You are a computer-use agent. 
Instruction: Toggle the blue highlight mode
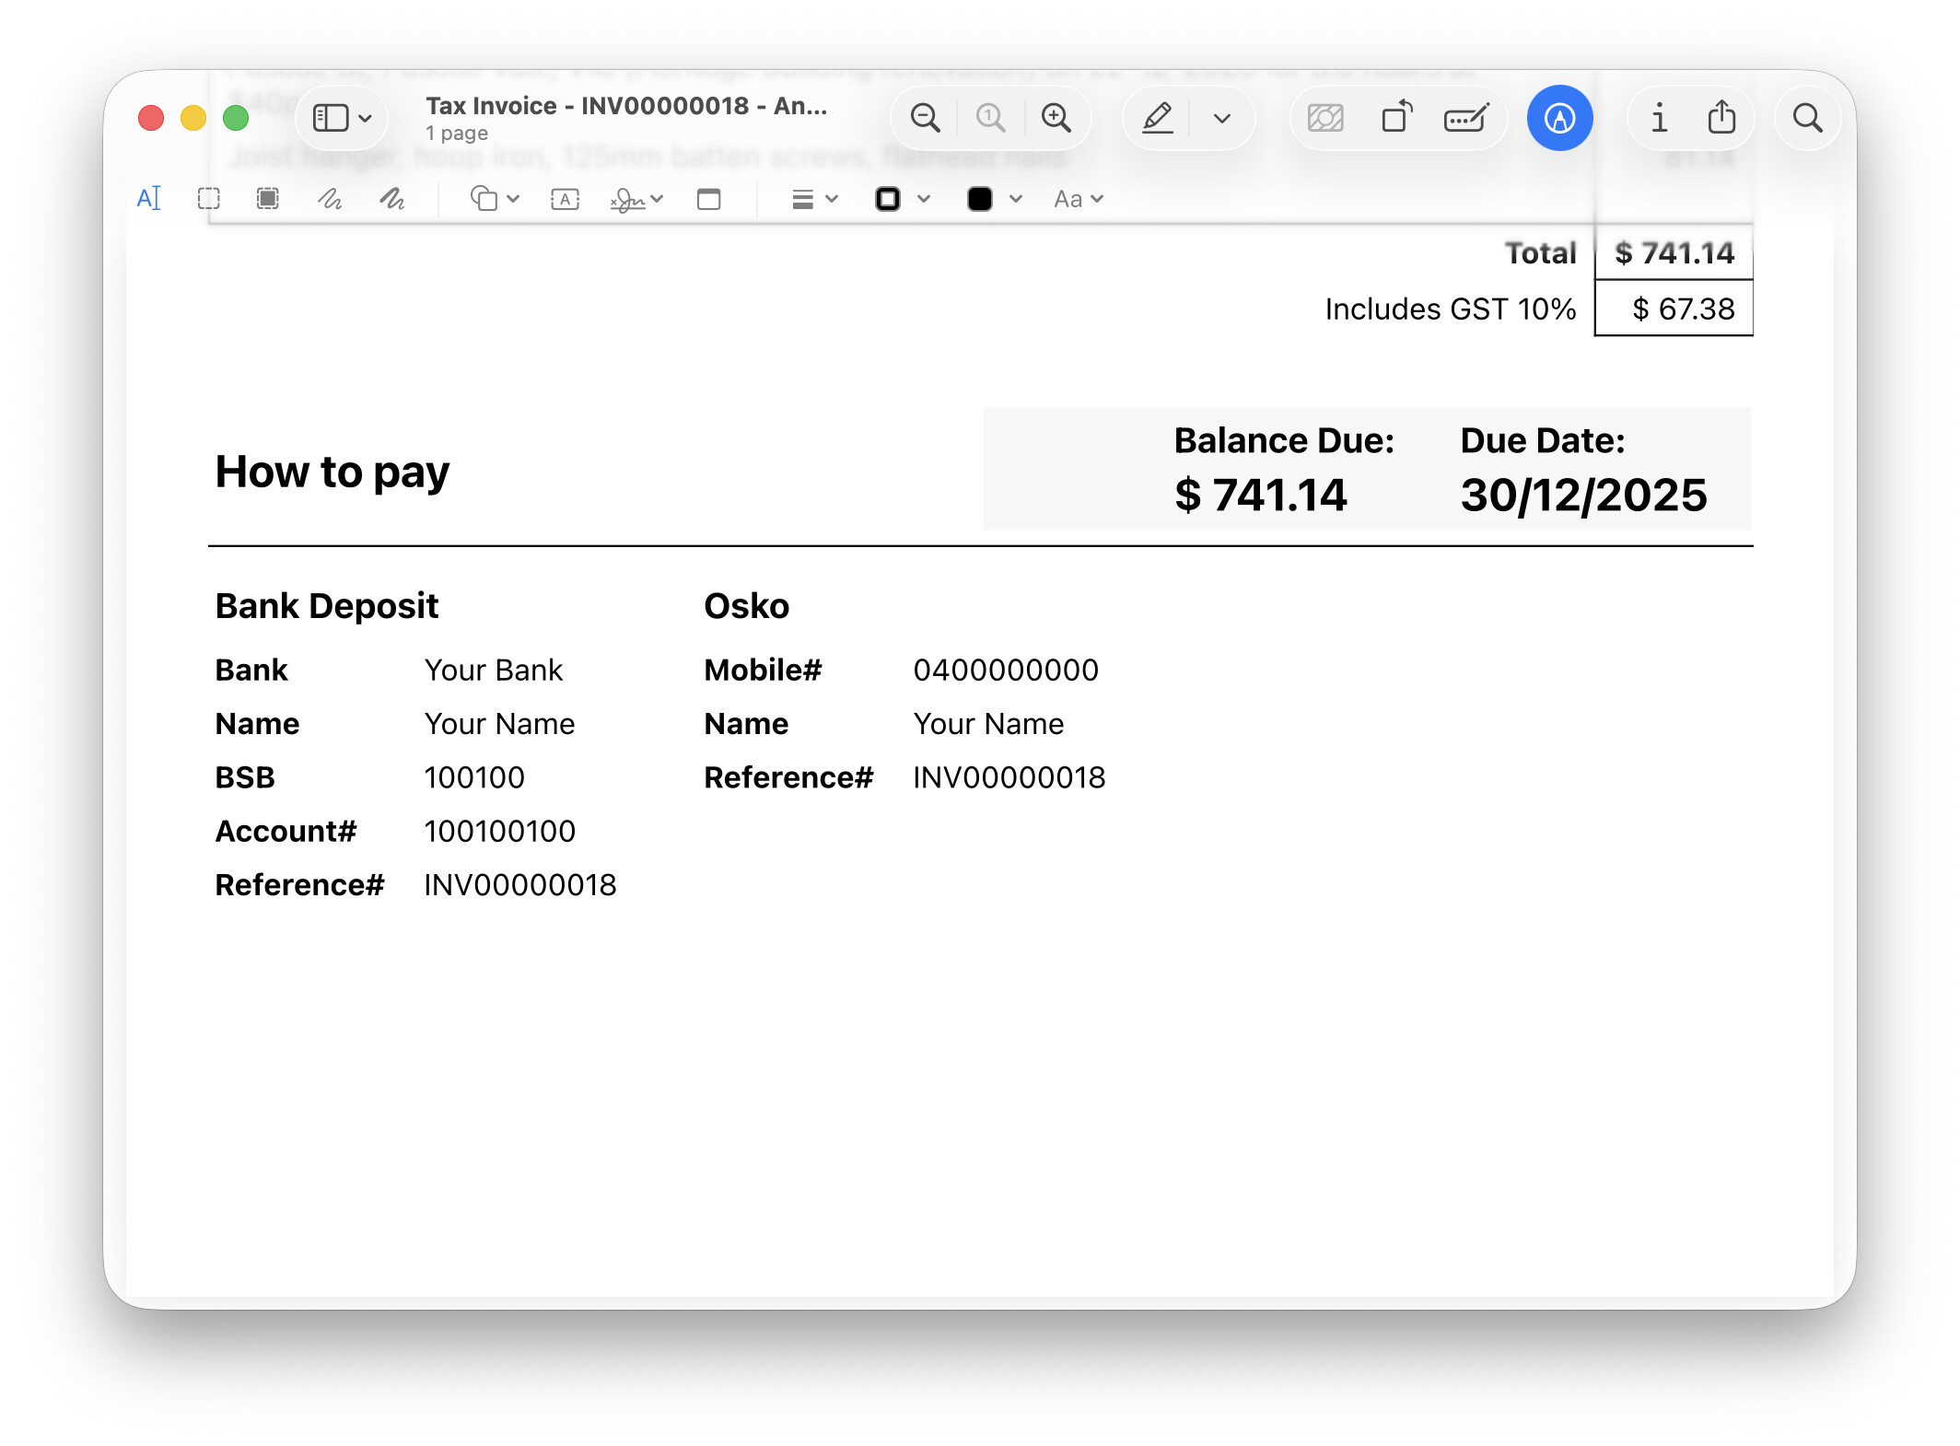[x=1558, y=118]
